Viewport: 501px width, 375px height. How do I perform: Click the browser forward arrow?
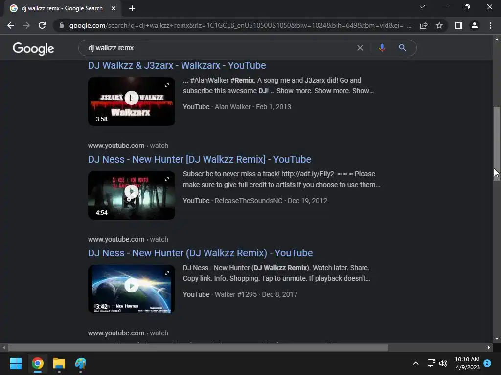tap(26, 25)
